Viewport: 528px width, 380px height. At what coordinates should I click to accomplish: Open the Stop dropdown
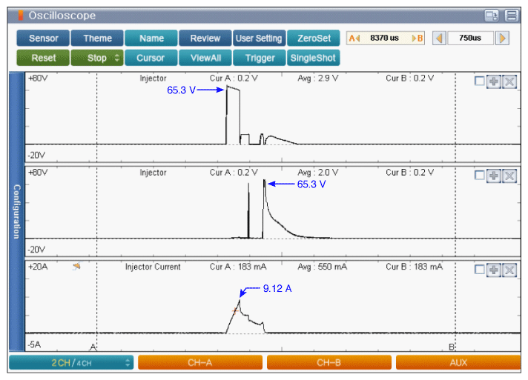(x=97, y=58)
